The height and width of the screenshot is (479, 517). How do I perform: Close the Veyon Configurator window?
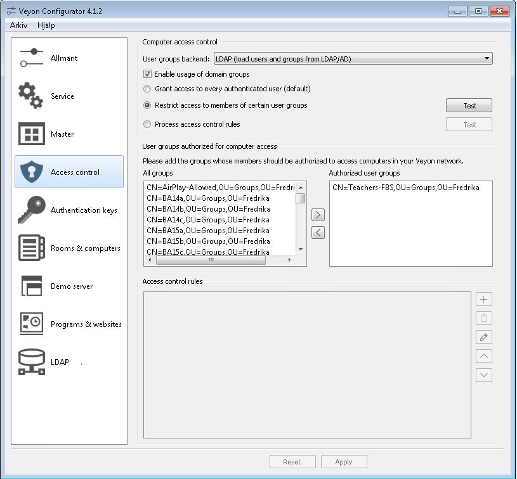(x=499, y=11)
